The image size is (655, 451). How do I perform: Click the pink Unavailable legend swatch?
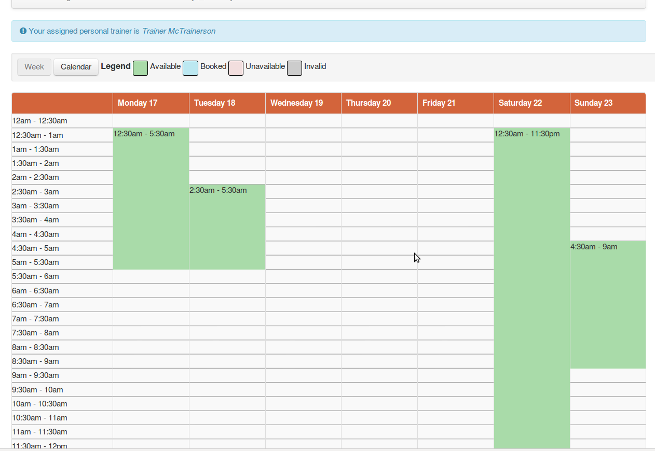click(236, 68)
